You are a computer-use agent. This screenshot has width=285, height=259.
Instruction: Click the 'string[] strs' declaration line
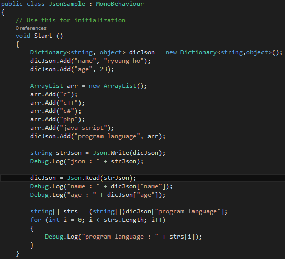[129, 211]
